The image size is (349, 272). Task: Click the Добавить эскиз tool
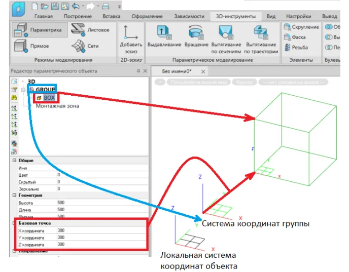[131, 40]
